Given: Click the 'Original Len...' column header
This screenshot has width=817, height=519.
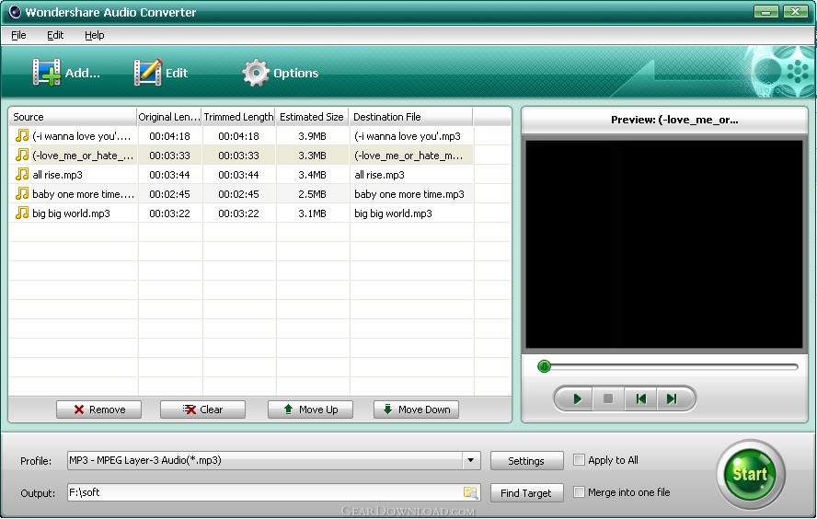Looking at the screenshot, I should 169,117.
